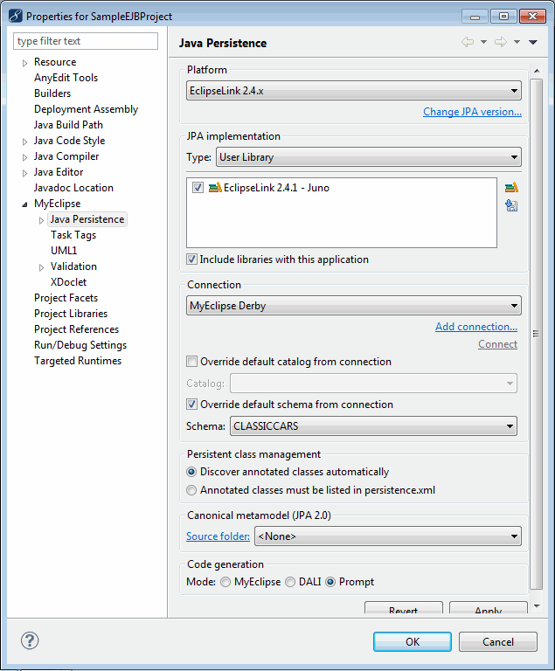
Task: Click the type filter text field
Action: (86, 41)
